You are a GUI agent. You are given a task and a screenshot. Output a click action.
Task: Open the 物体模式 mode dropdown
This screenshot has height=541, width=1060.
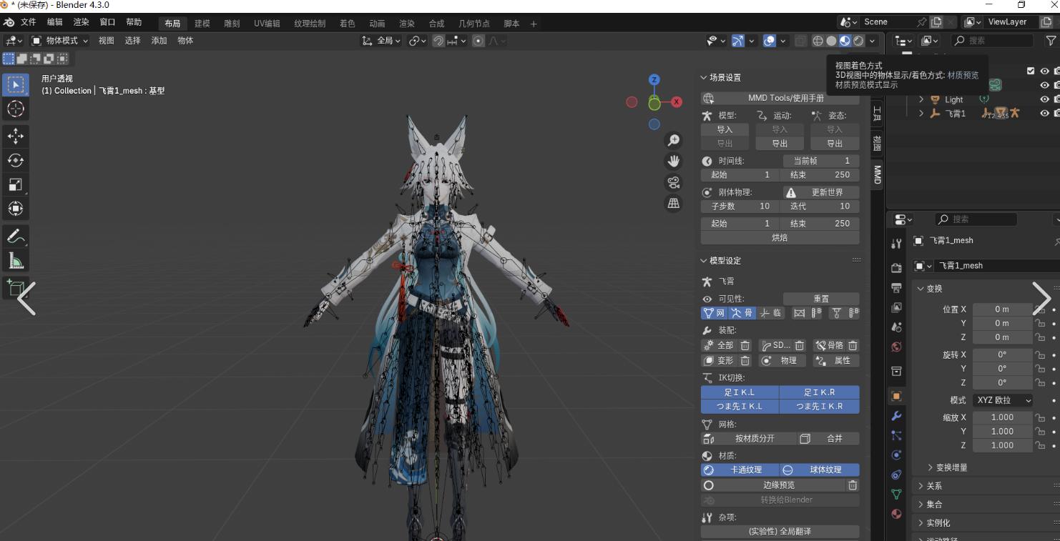(60, 41)
